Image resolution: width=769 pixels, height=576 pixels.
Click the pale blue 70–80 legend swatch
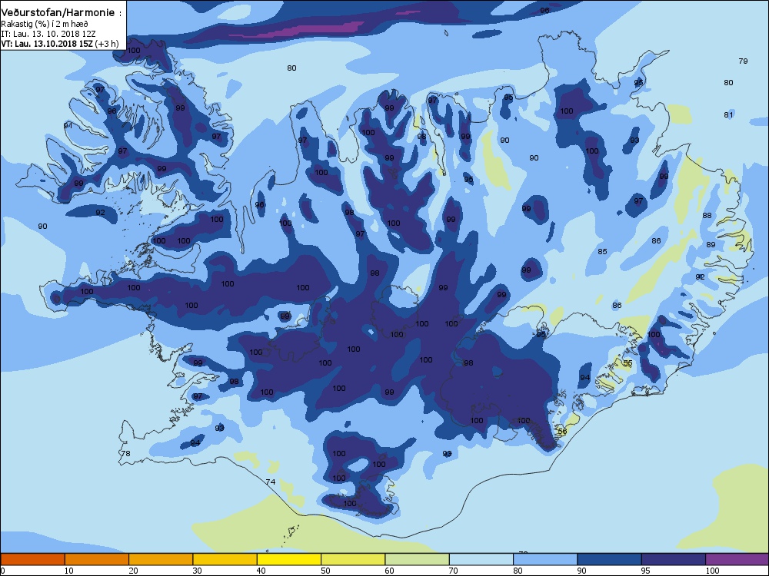pos(481,559)
